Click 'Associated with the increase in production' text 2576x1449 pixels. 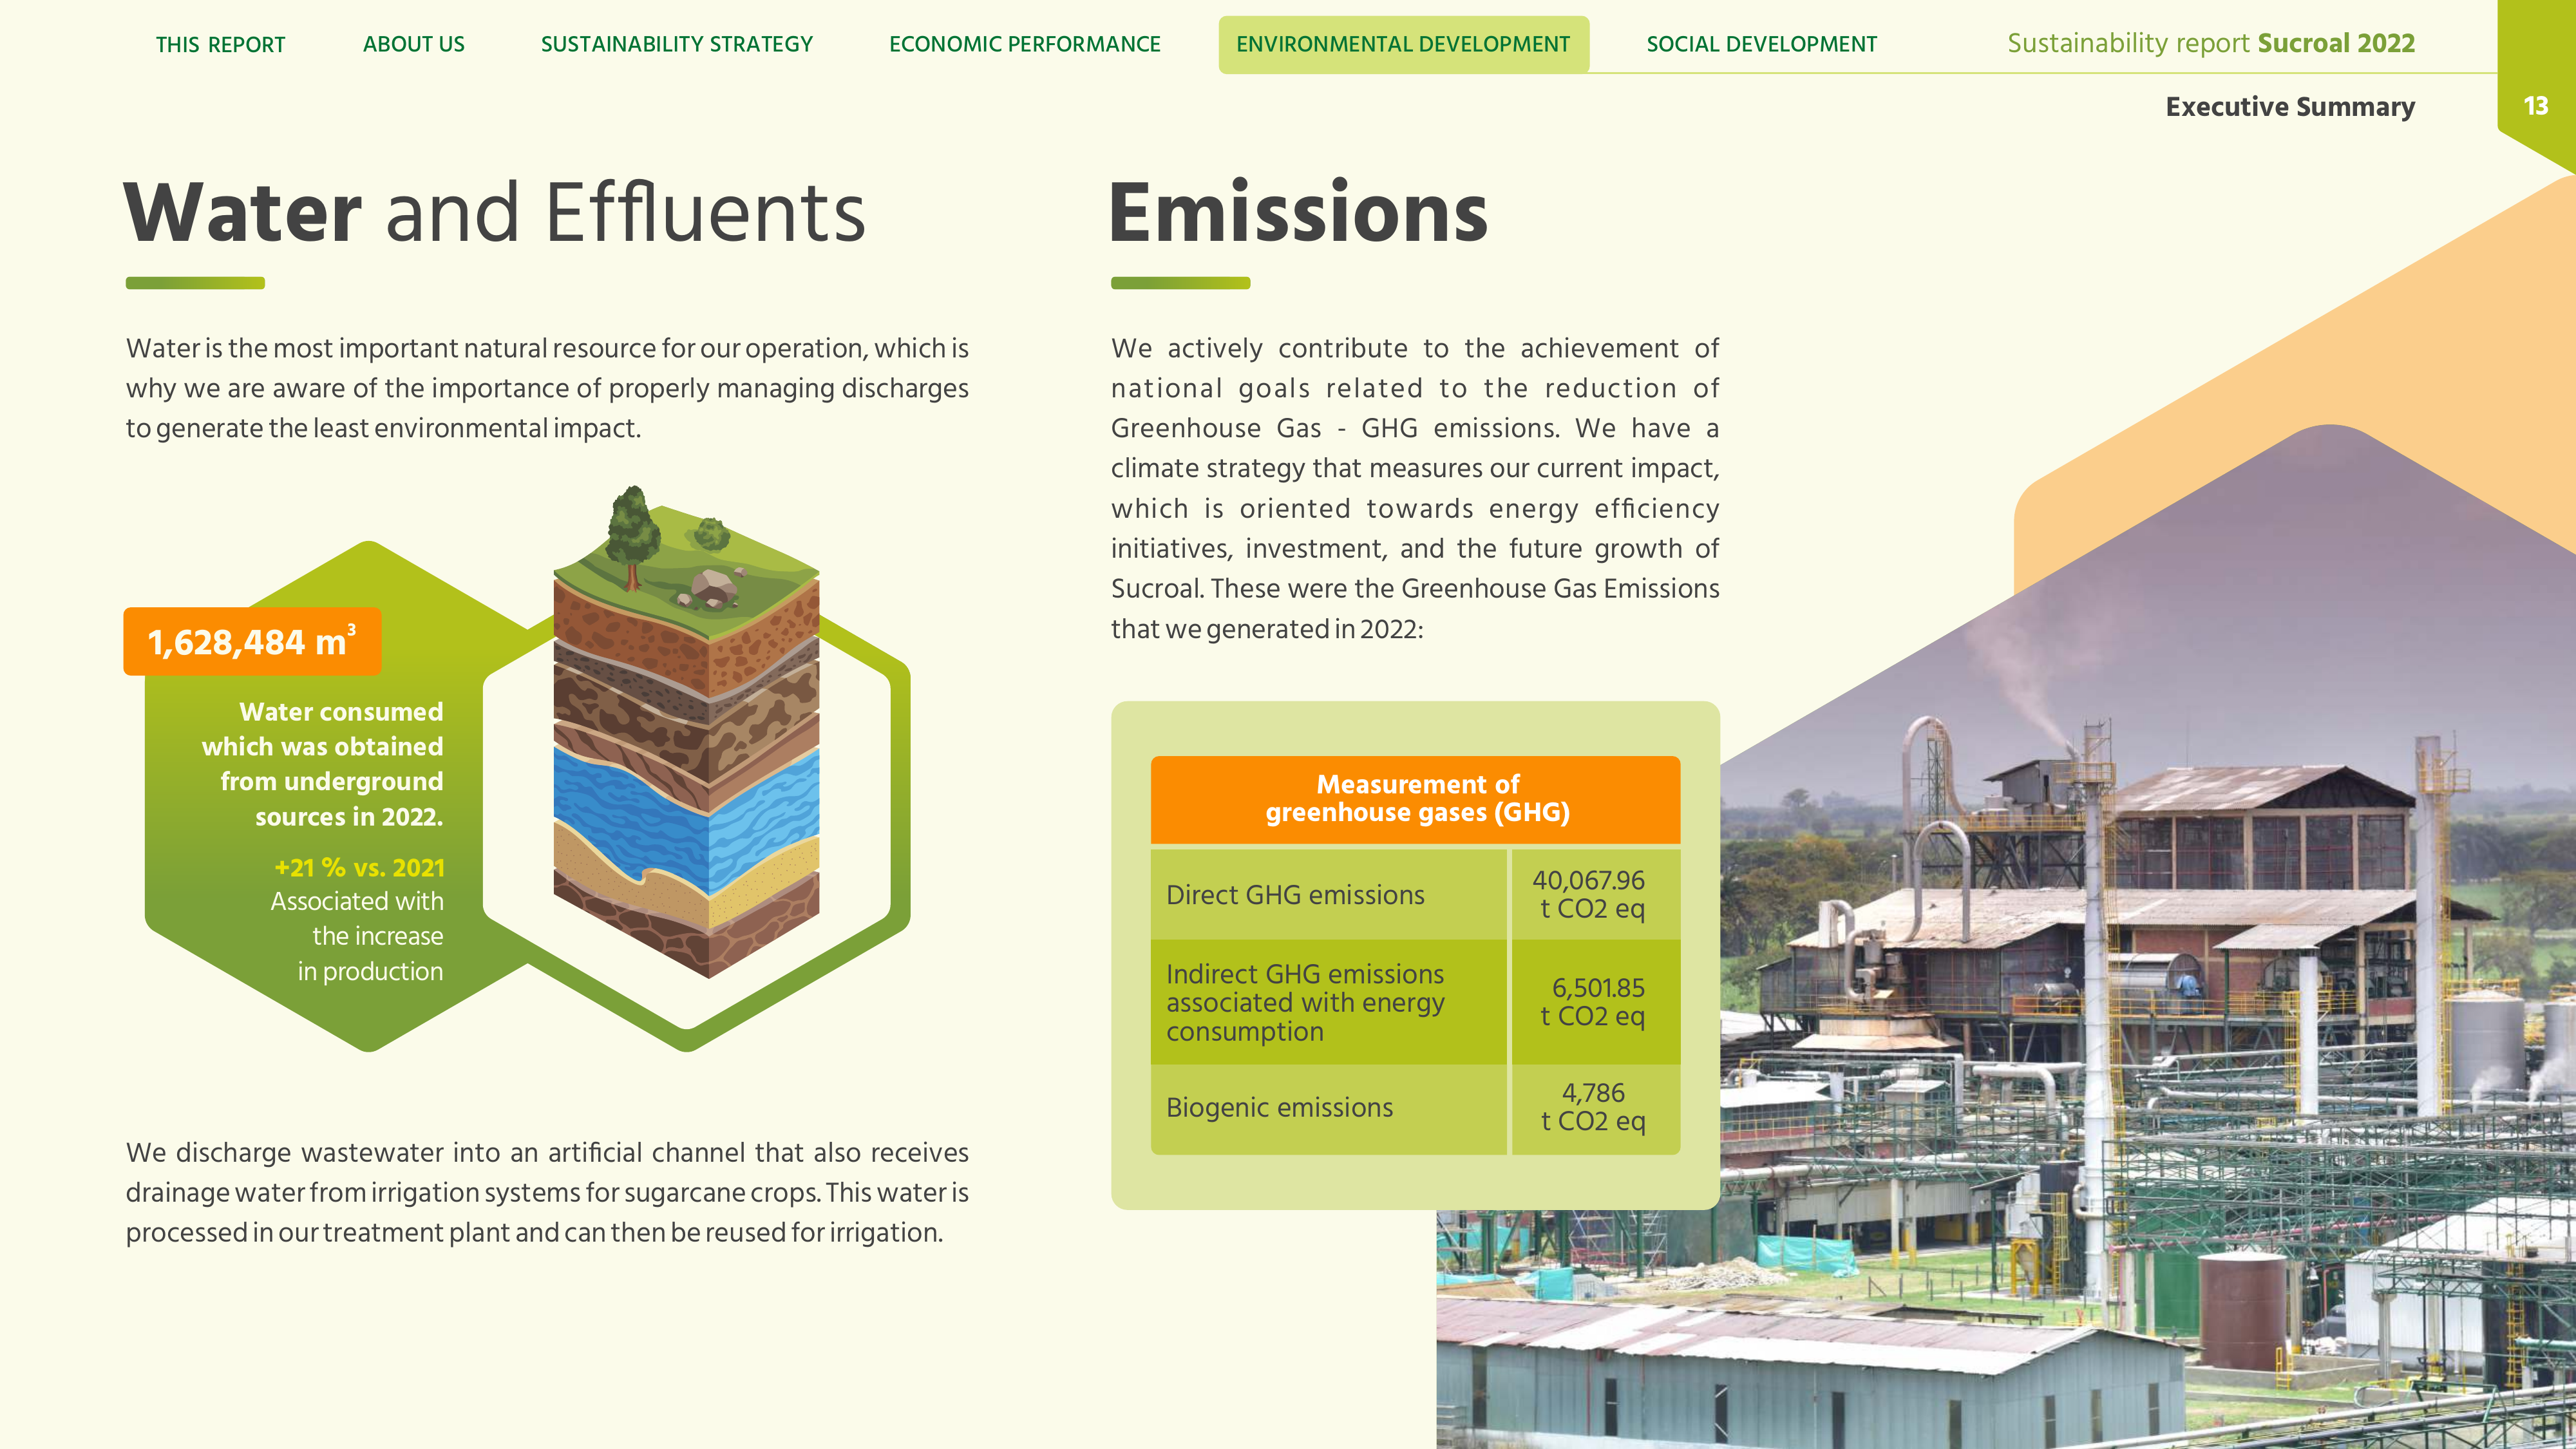(x=357, y=936)
